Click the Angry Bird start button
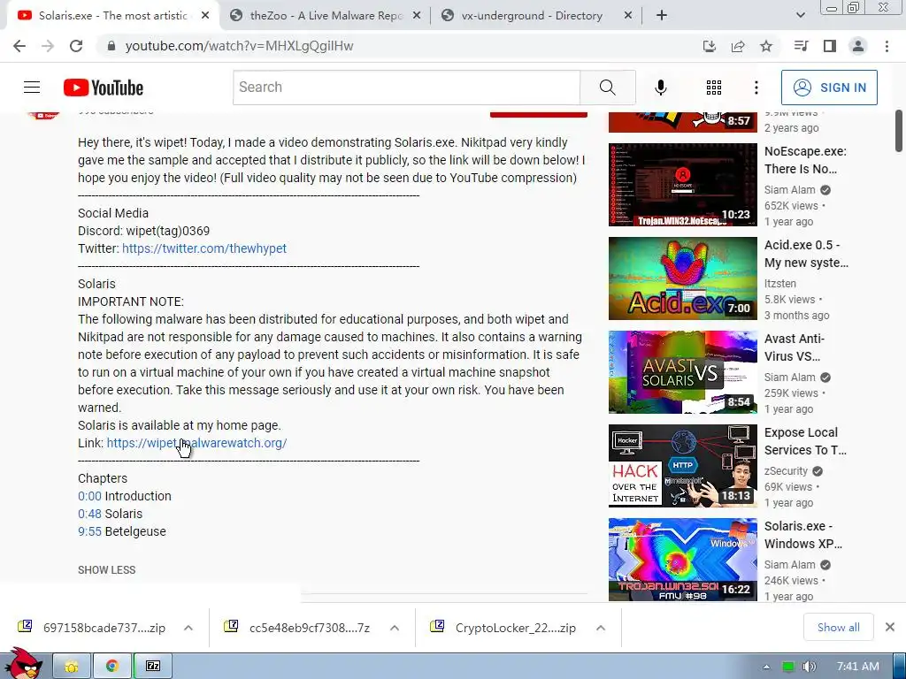The image size is (906, 679). (x=23, y=664)
